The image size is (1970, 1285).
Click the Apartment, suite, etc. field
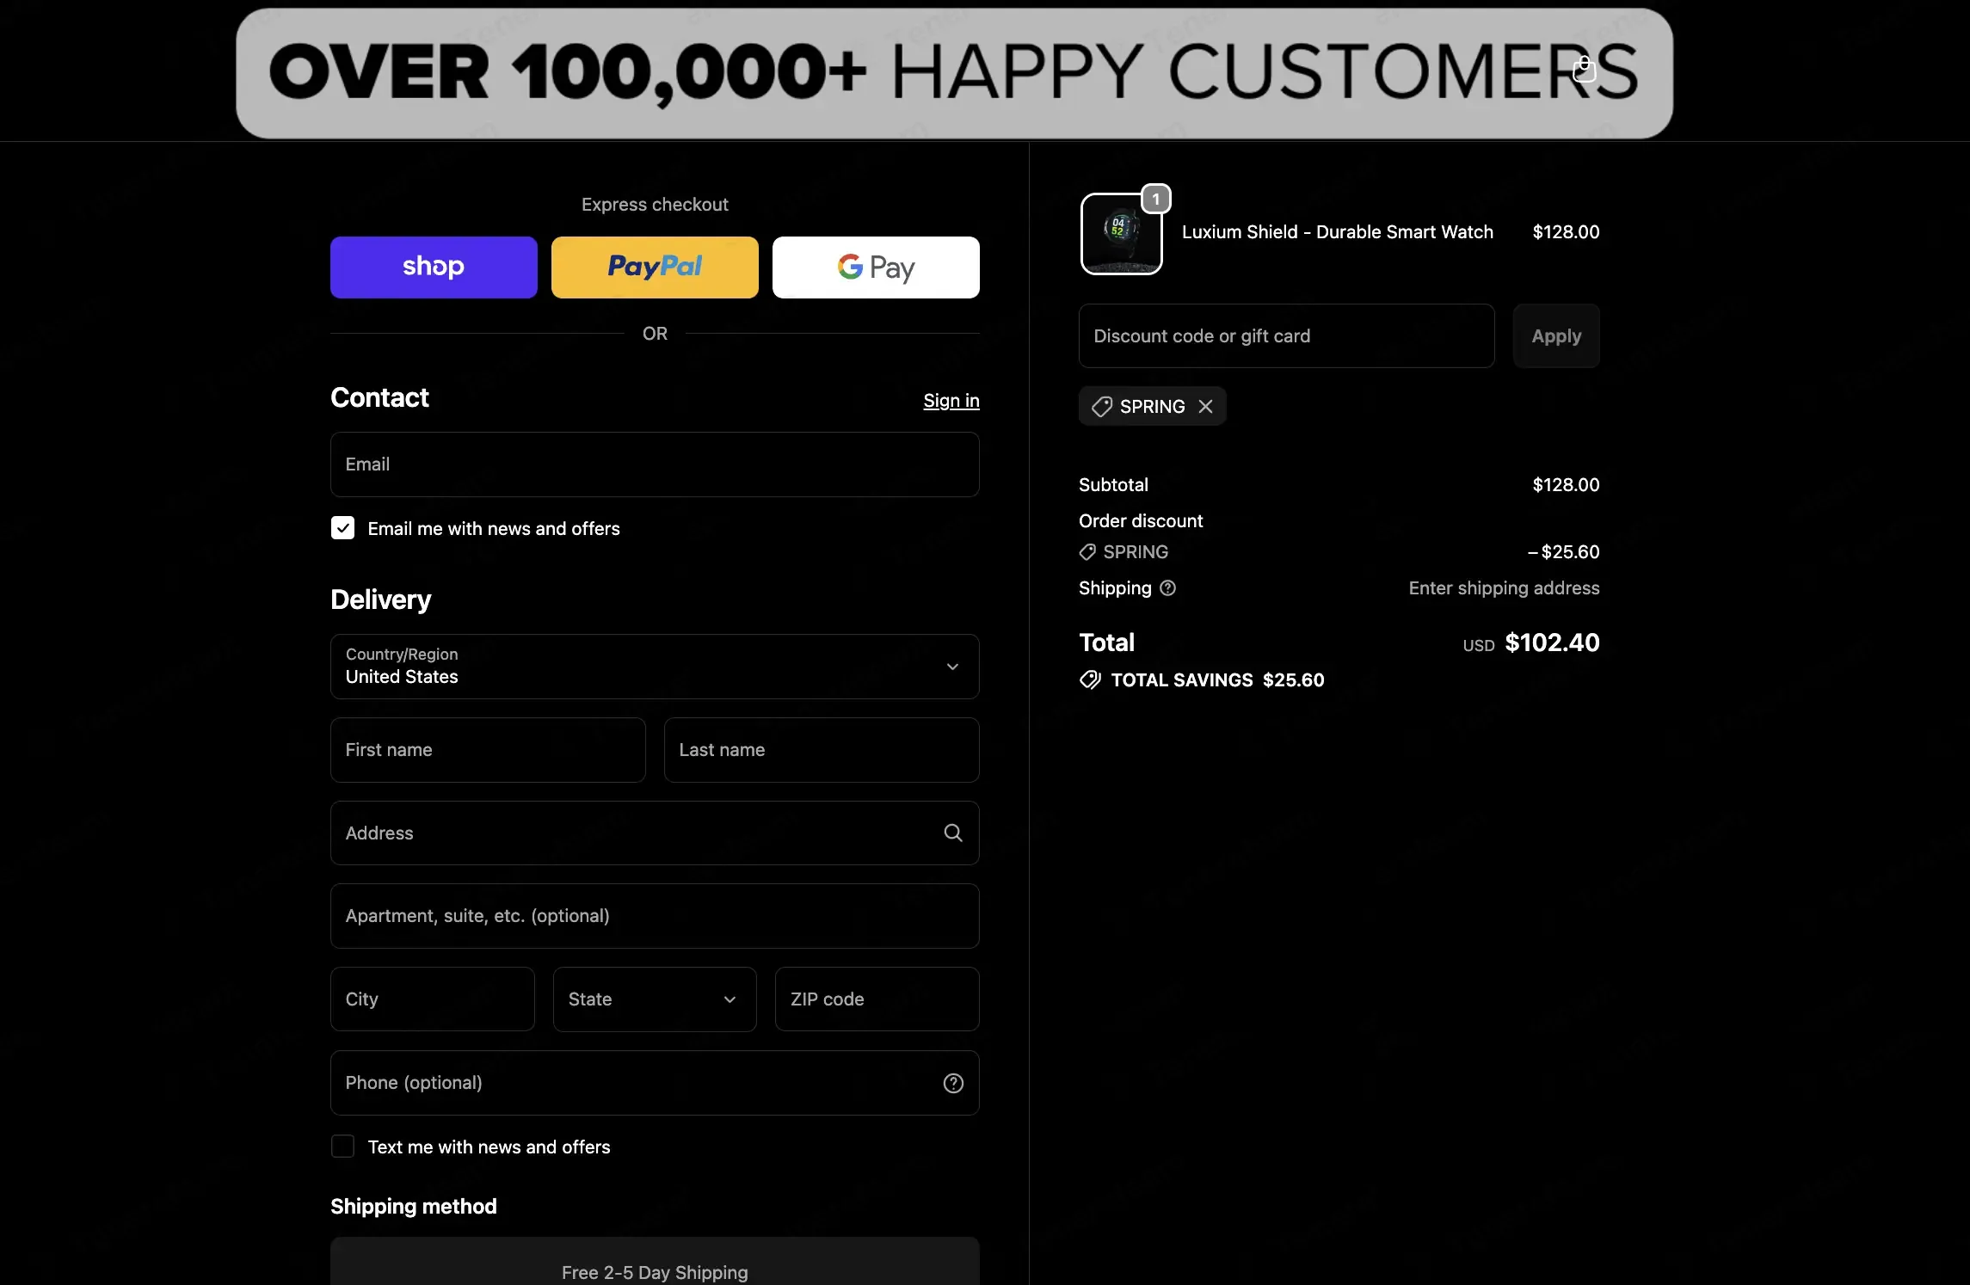point(655,916)
